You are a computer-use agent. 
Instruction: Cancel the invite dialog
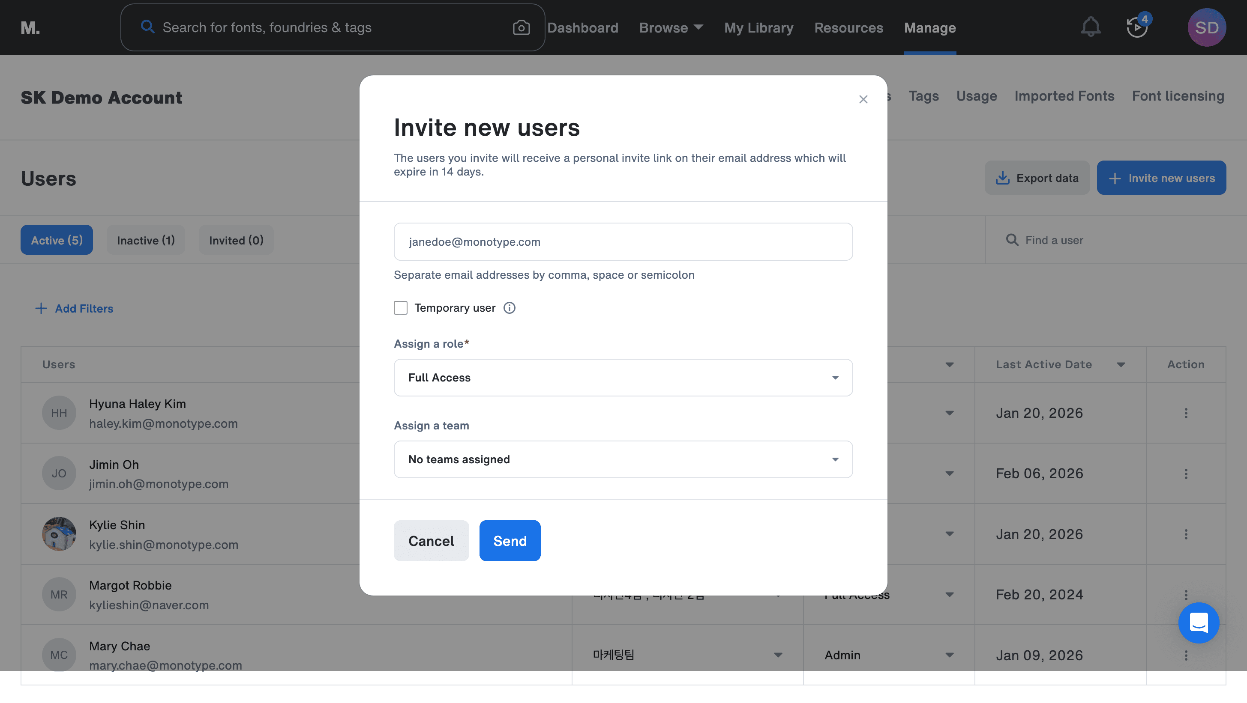(431, 541)
